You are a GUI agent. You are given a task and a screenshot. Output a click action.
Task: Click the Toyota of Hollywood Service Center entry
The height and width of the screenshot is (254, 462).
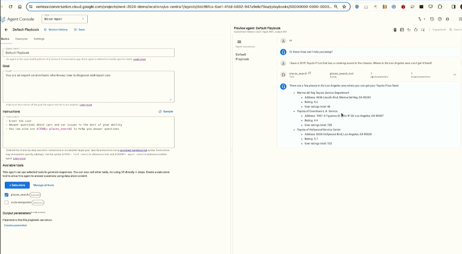[x=319, y=129]
